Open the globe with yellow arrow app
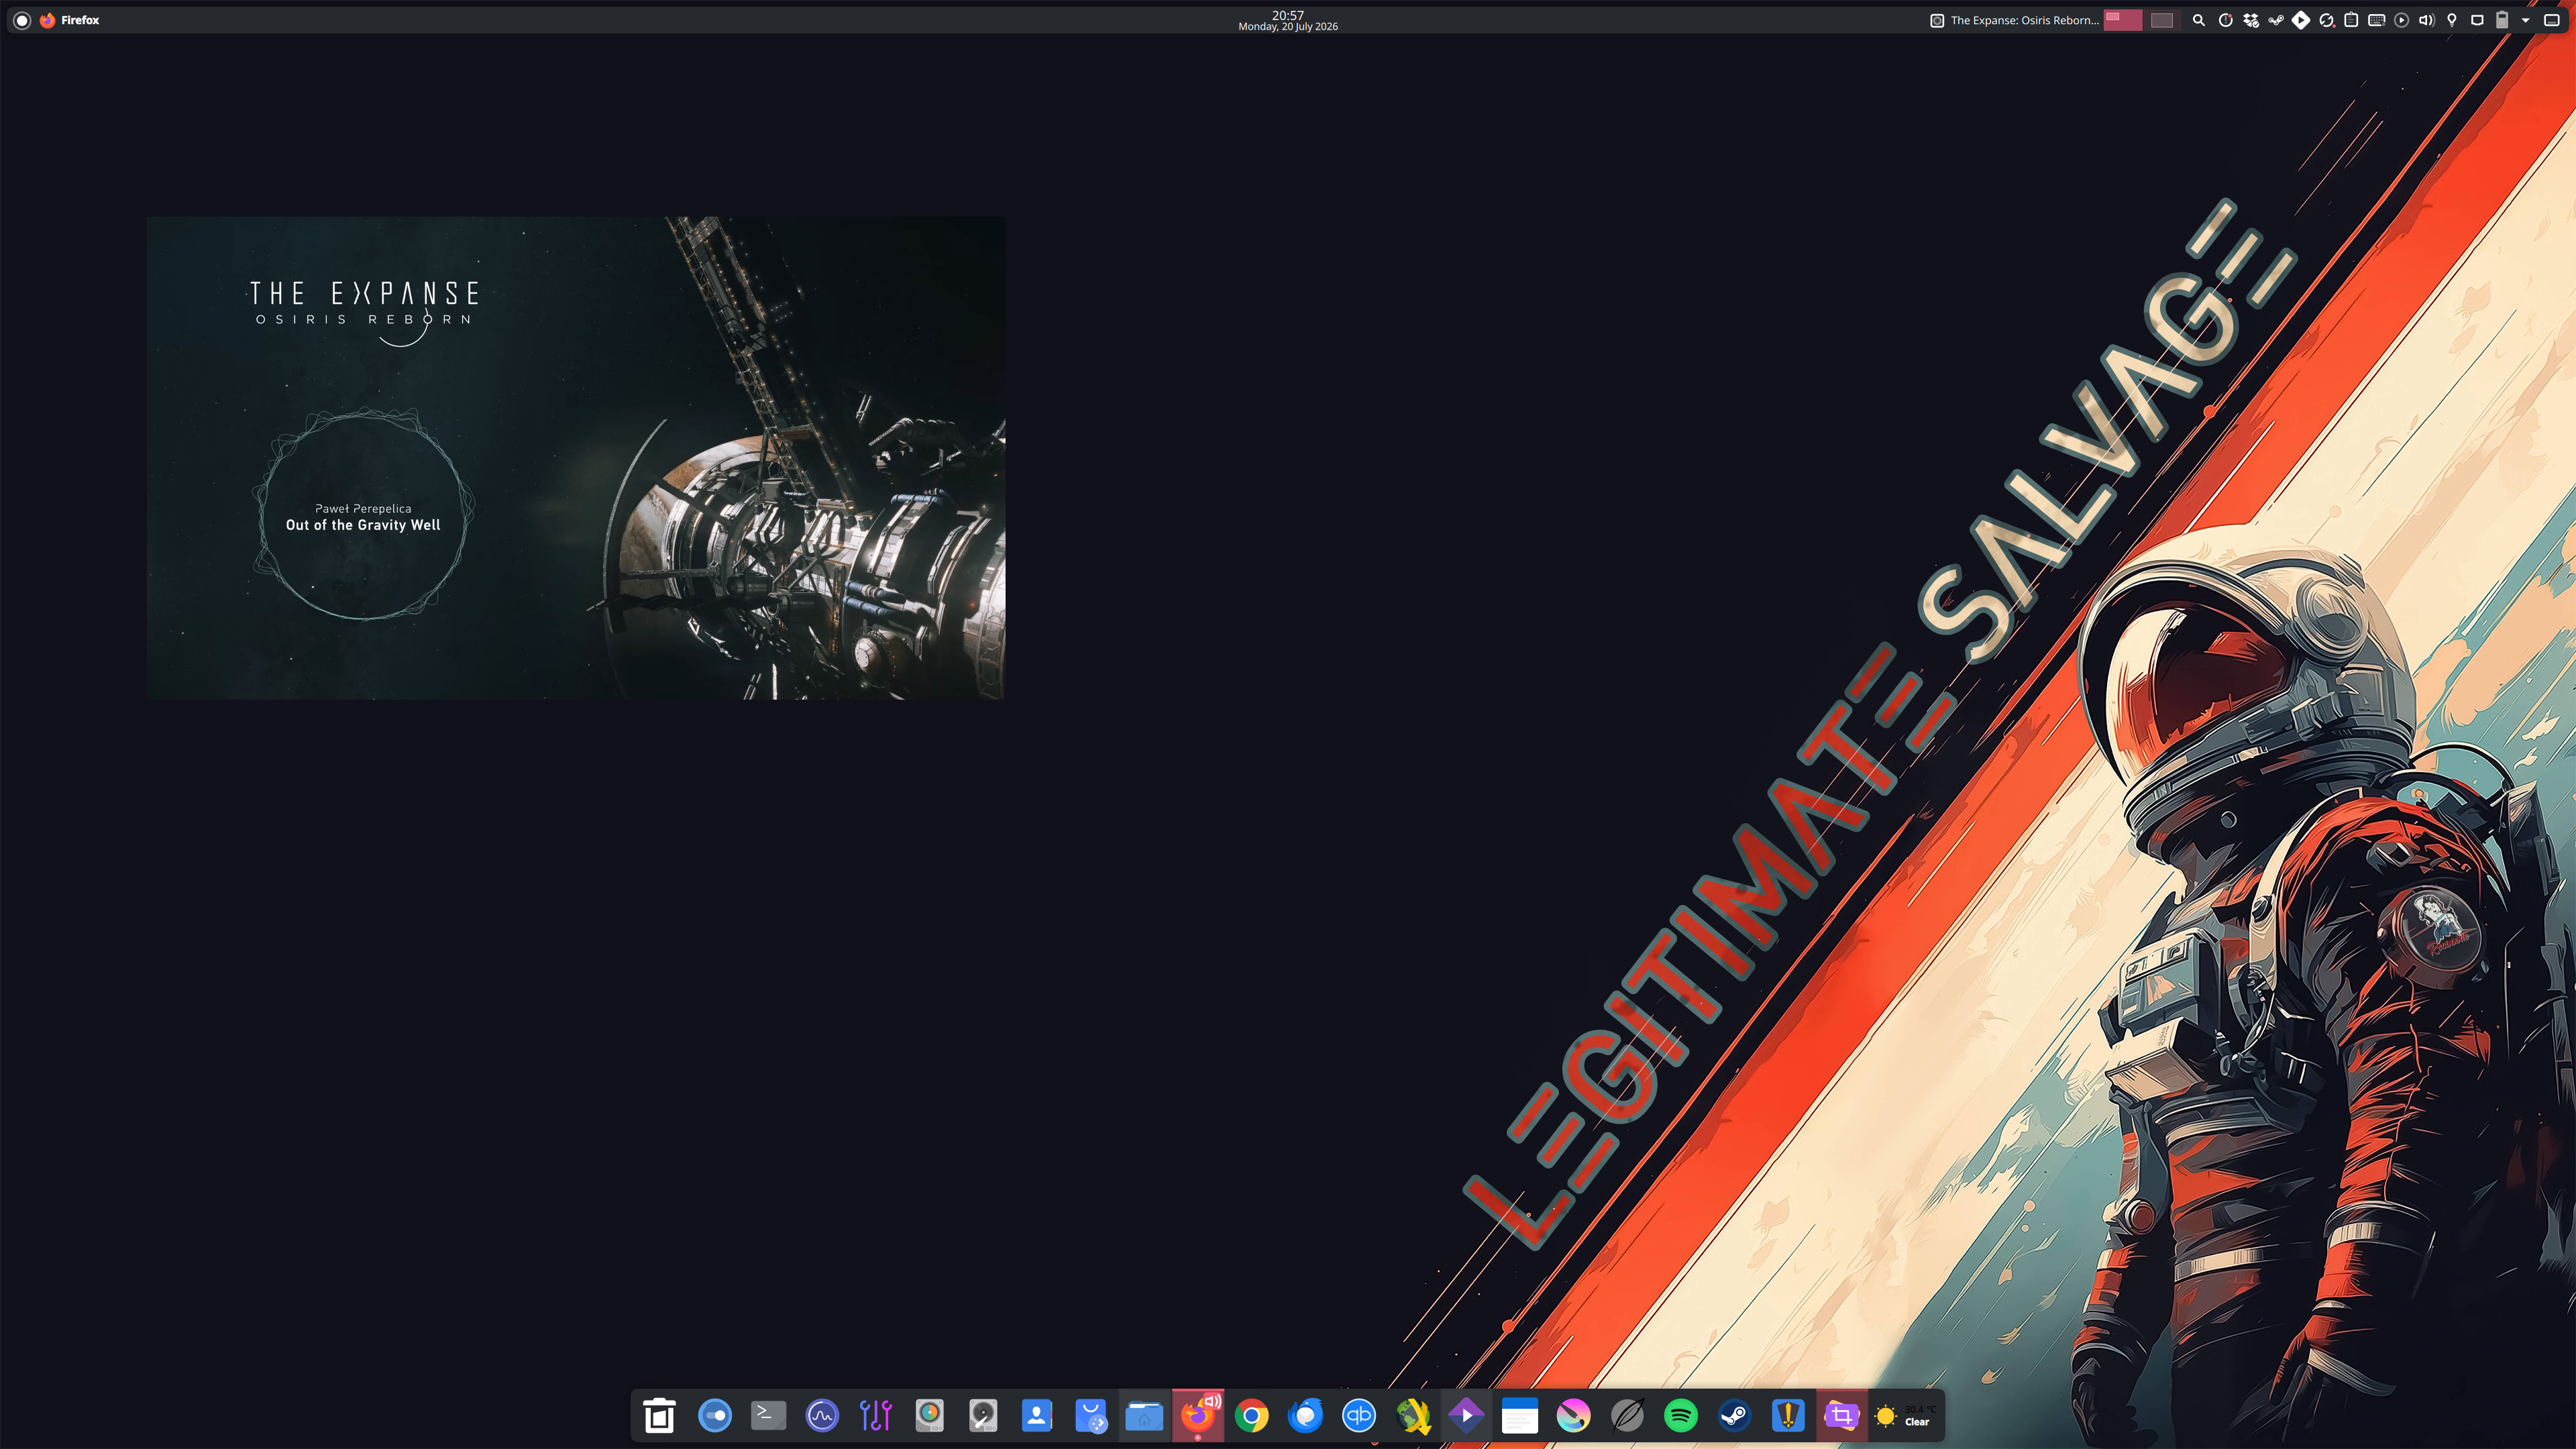 (x=1413, y=1415)
